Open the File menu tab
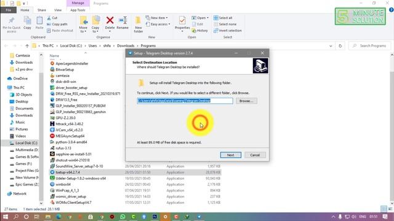 (8, 10)
